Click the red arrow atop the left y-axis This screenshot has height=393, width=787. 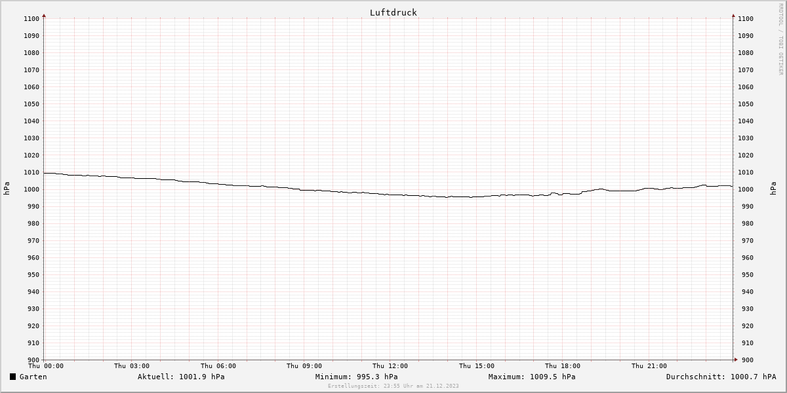(44, 15)
